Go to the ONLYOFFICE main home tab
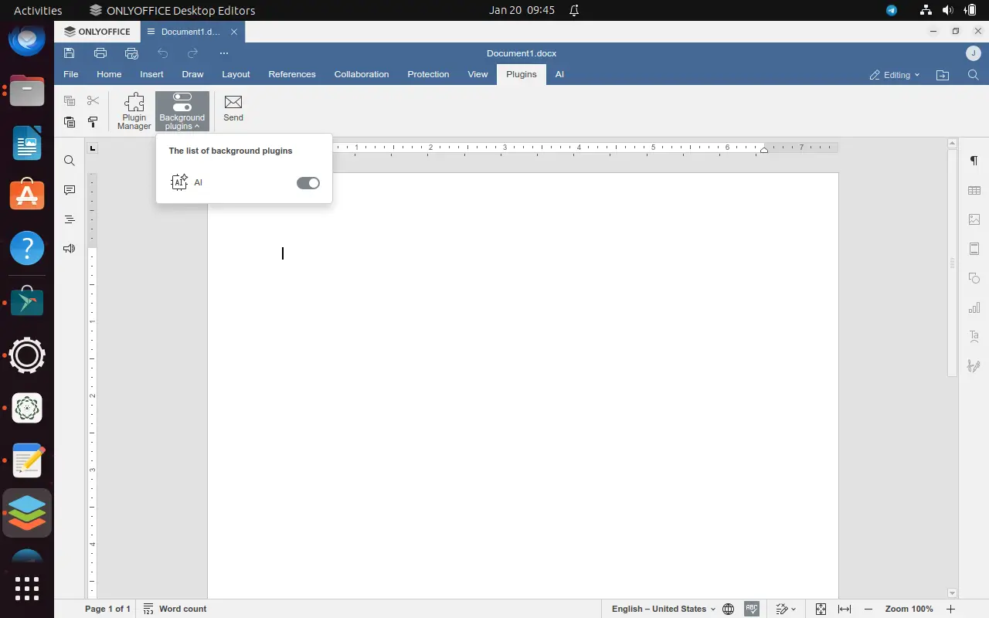989x618 pixels. [x=97, y=32]
